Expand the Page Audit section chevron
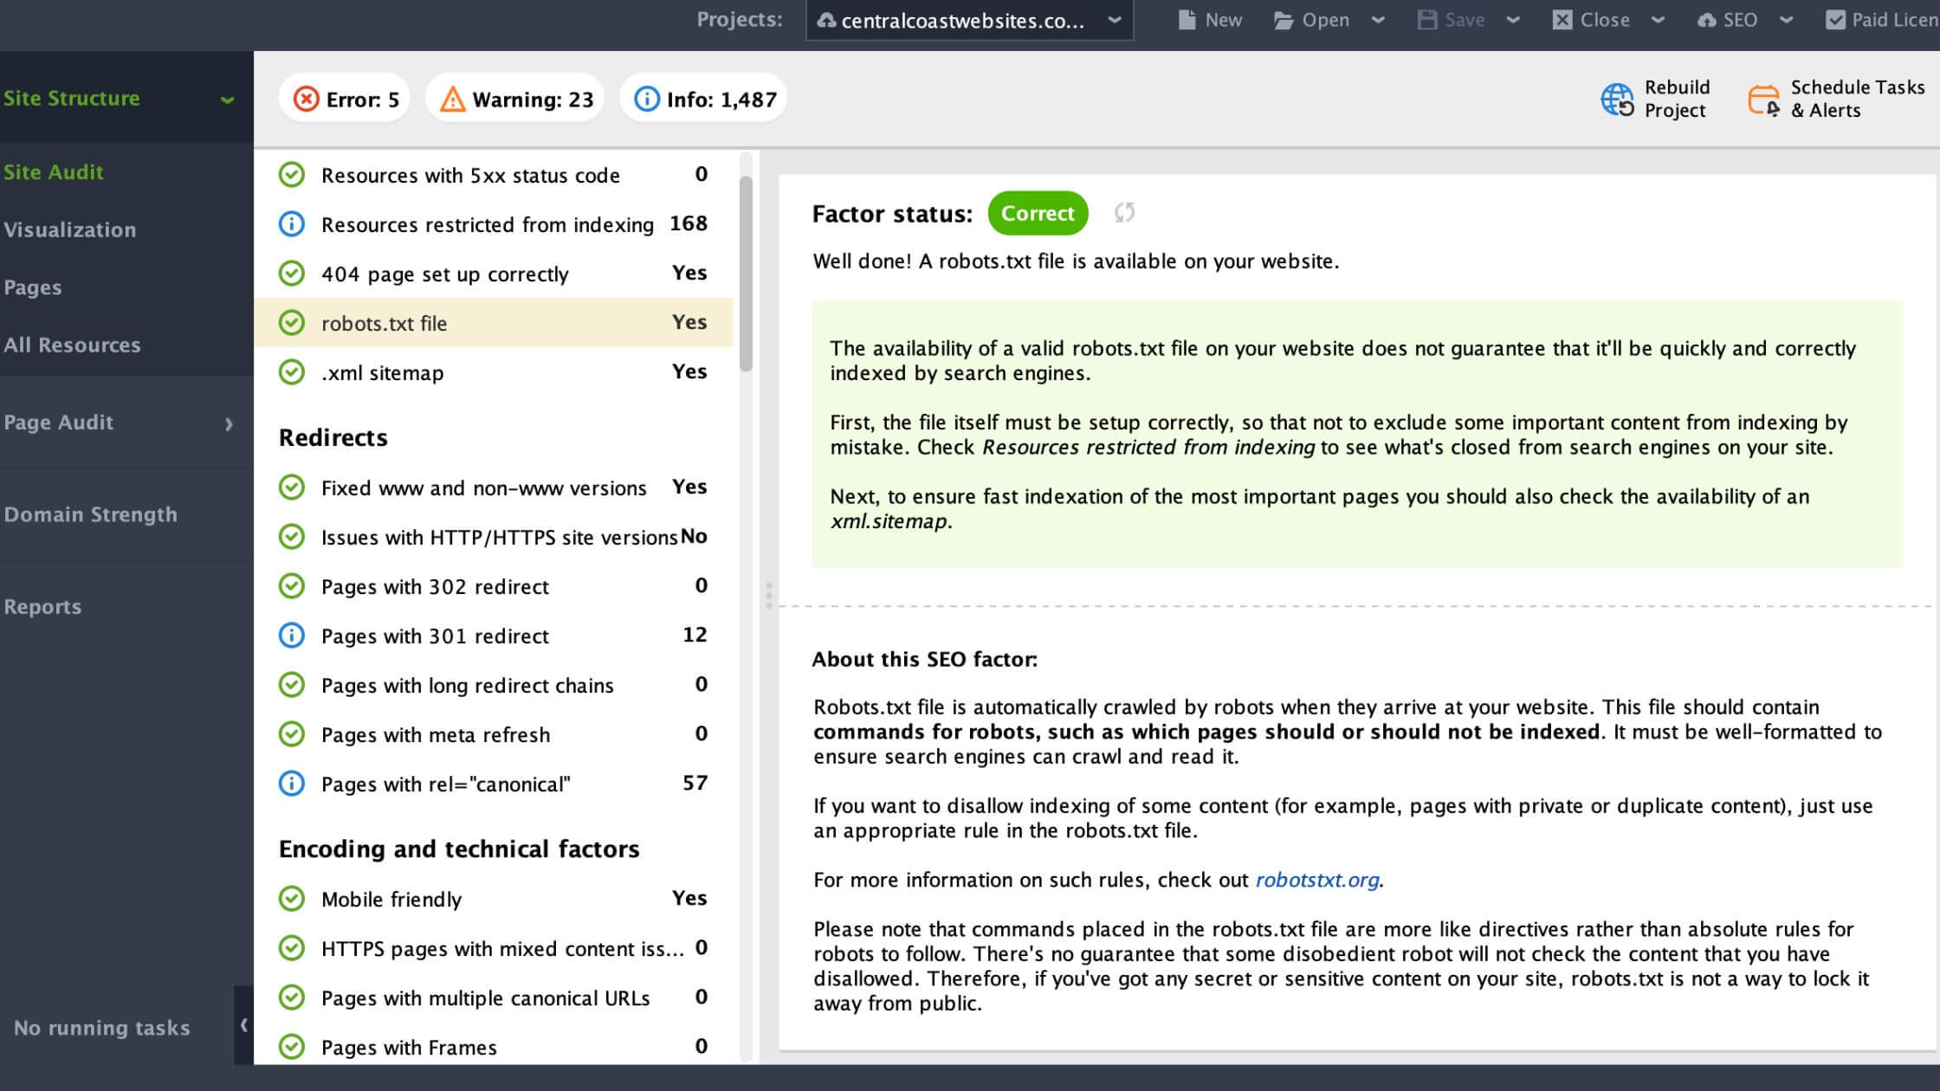 (229, 423)
